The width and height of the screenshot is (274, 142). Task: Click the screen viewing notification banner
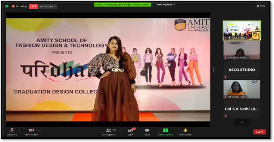[122, 5]
